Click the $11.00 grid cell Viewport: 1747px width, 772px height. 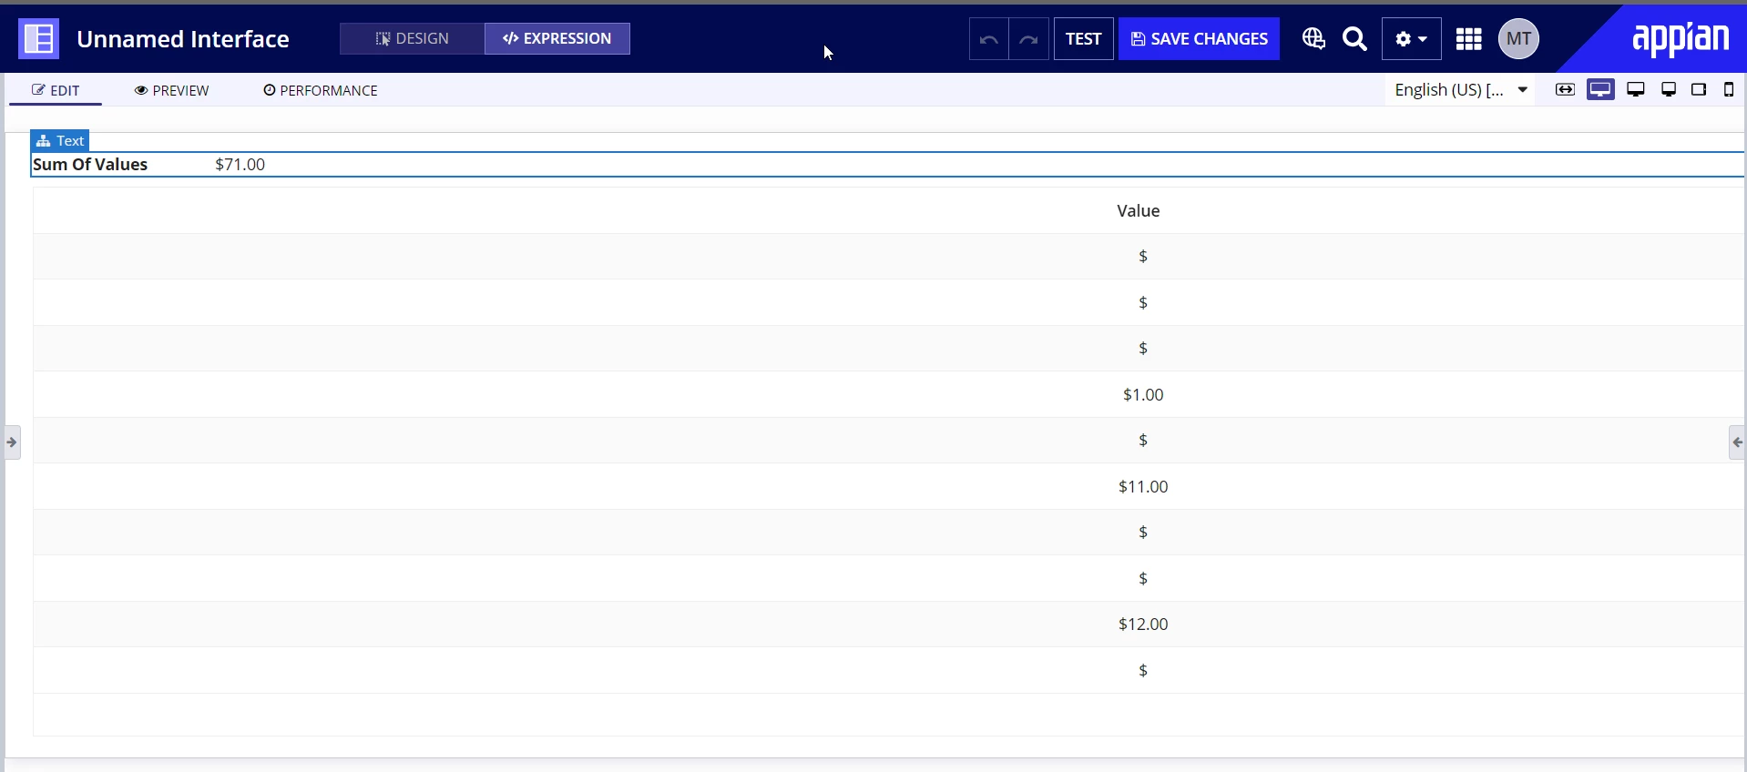tap(1143, 486)
